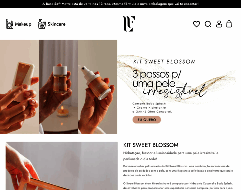Click the search magnifier icon

click(x=208, y=24)
